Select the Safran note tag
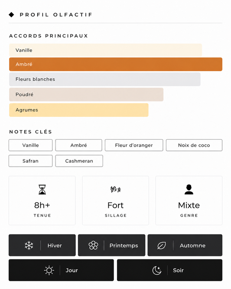231x289 pixels. click(x=31, y=161)
